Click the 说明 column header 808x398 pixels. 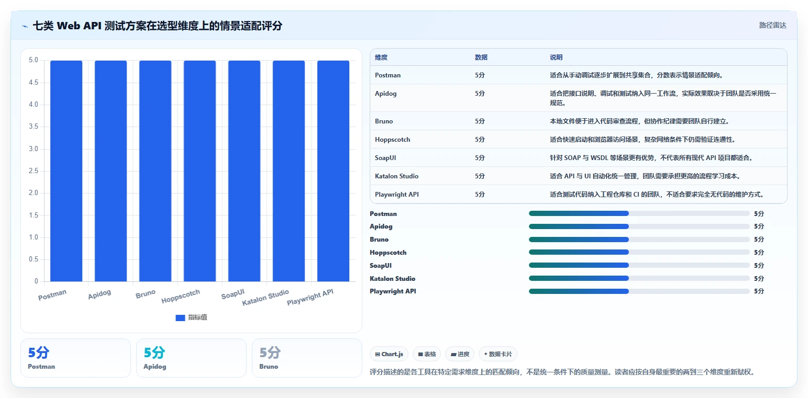(556, 58)
